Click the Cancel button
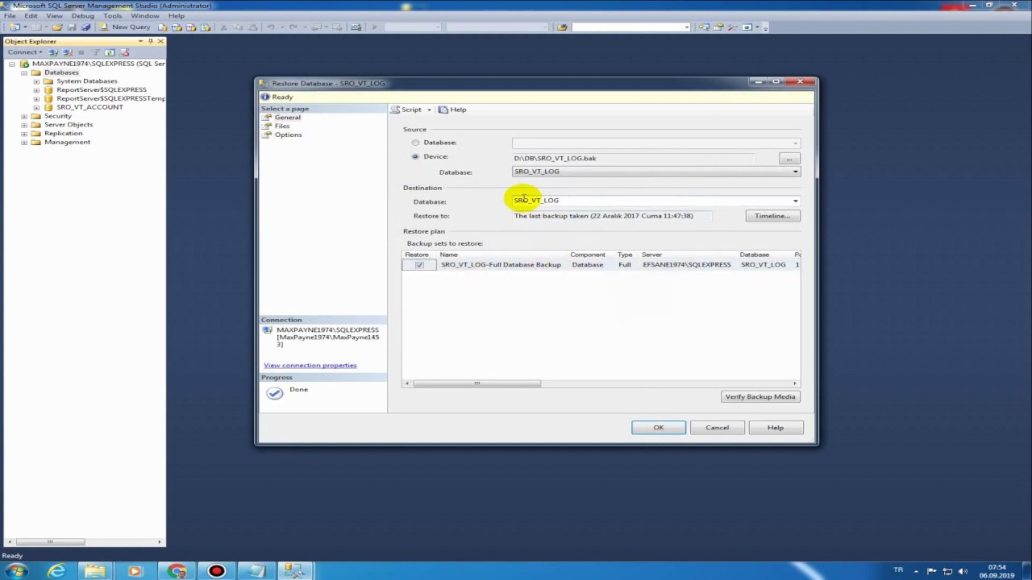1032x580 pixels. tap(717, 428)
